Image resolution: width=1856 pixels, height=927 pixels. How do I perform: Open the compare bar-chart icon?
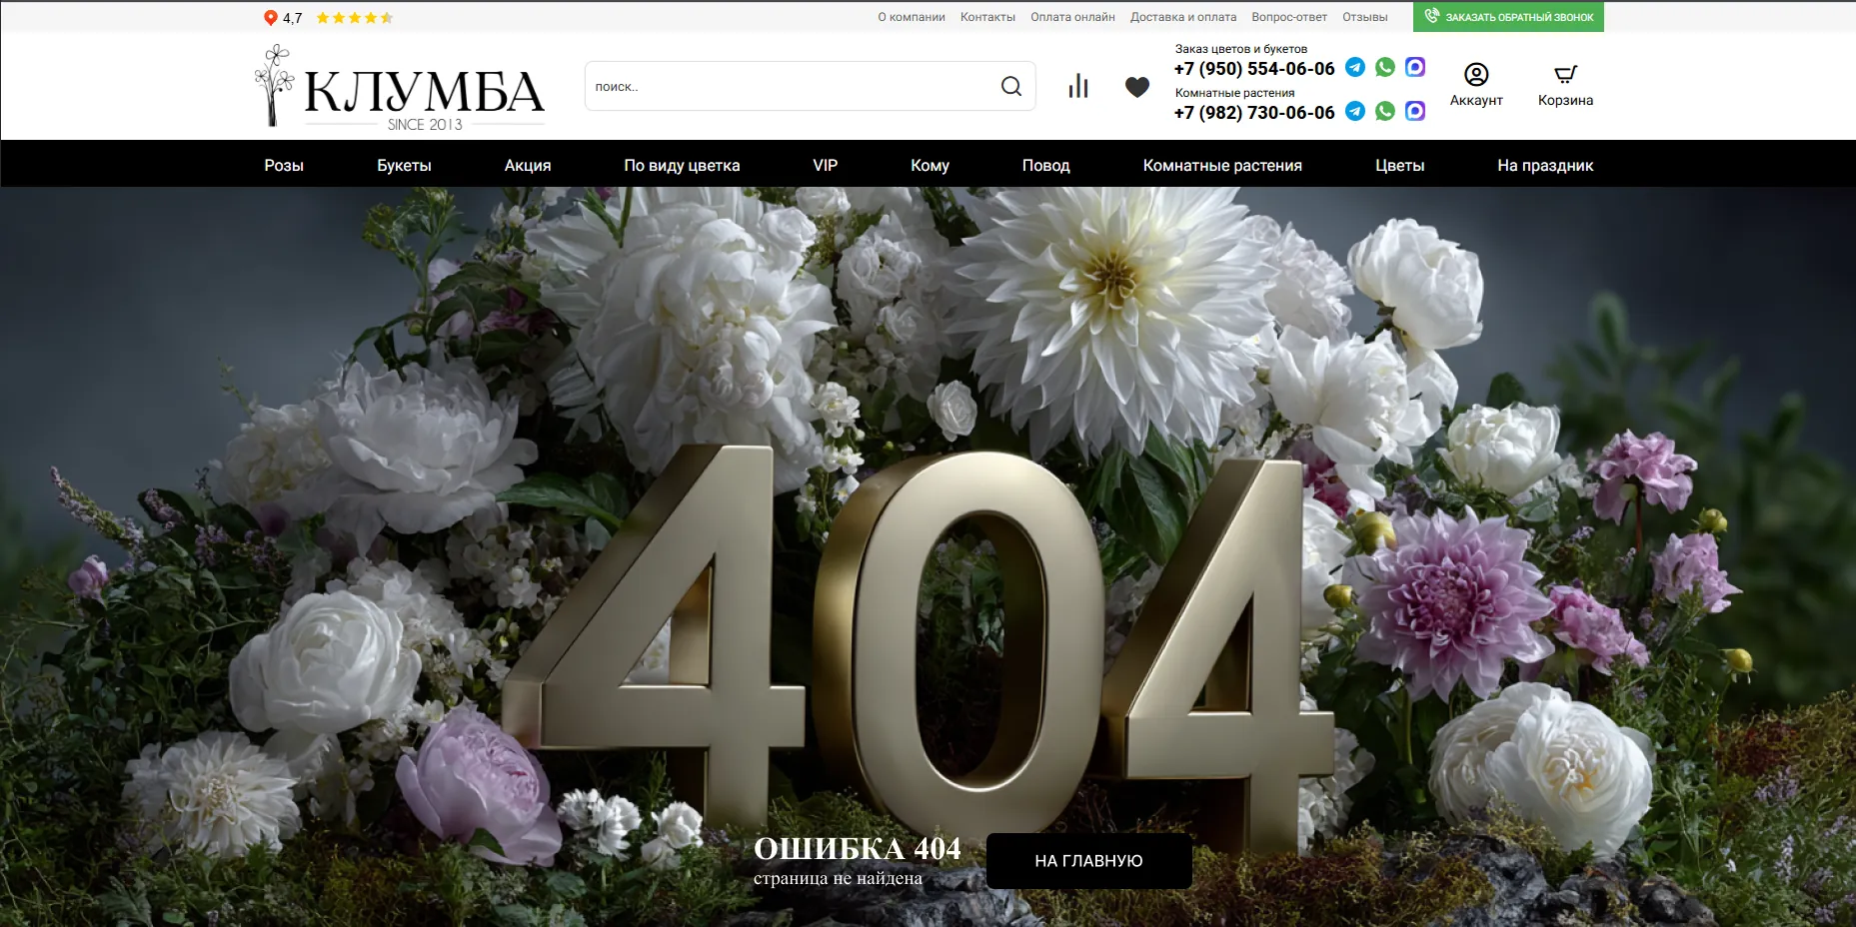[1077, 87]
